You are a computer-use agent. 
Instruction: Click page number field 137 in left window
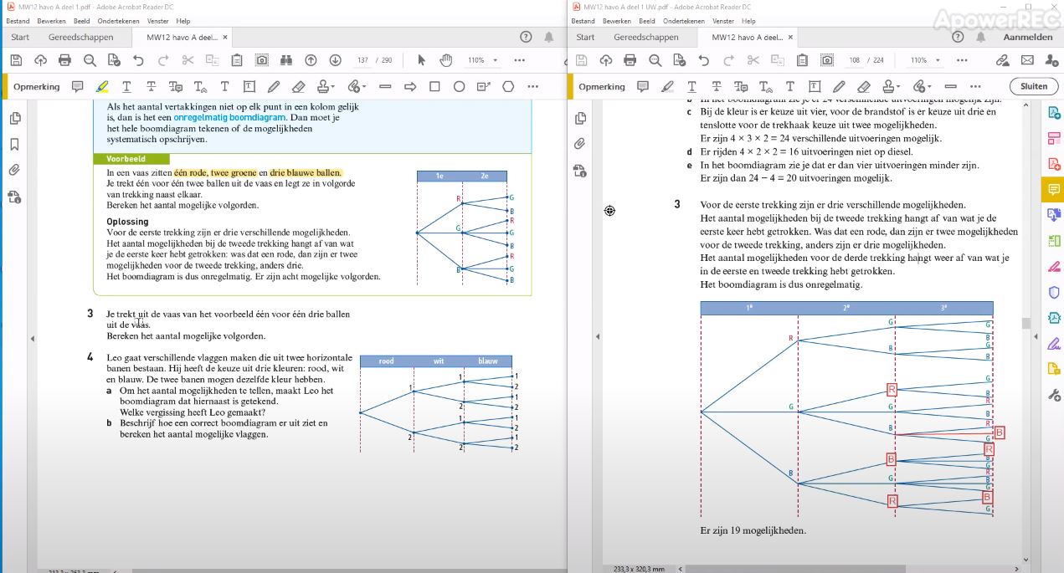362,60
